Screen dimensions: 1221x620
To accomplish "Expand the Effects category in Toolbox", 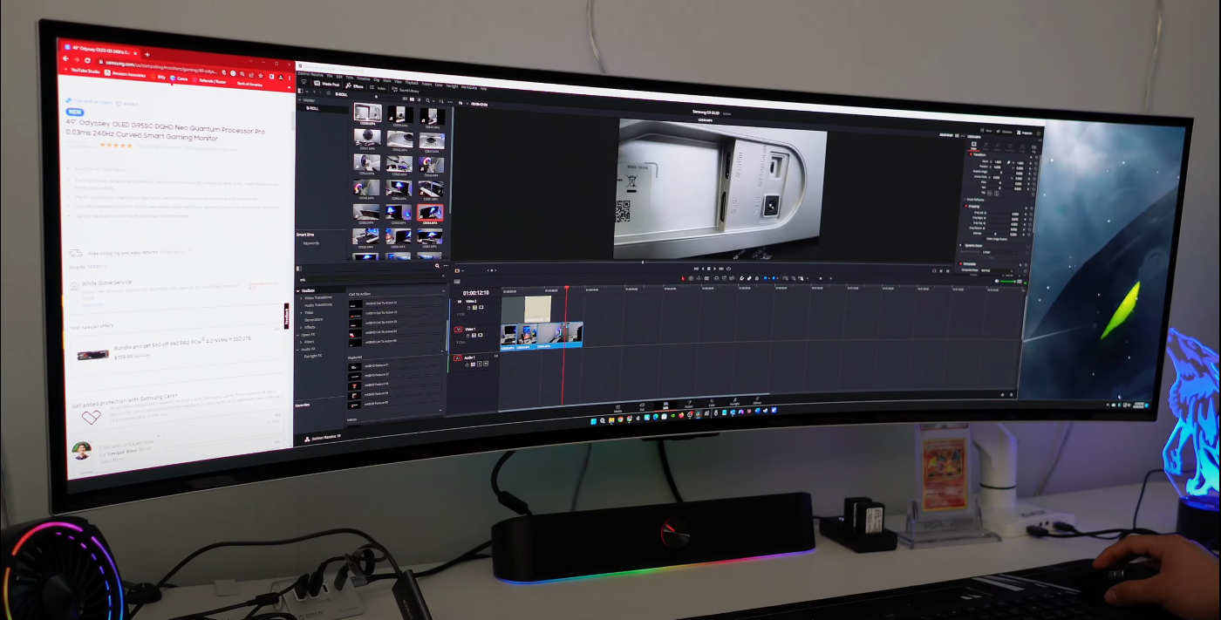I will coord(302,327).
